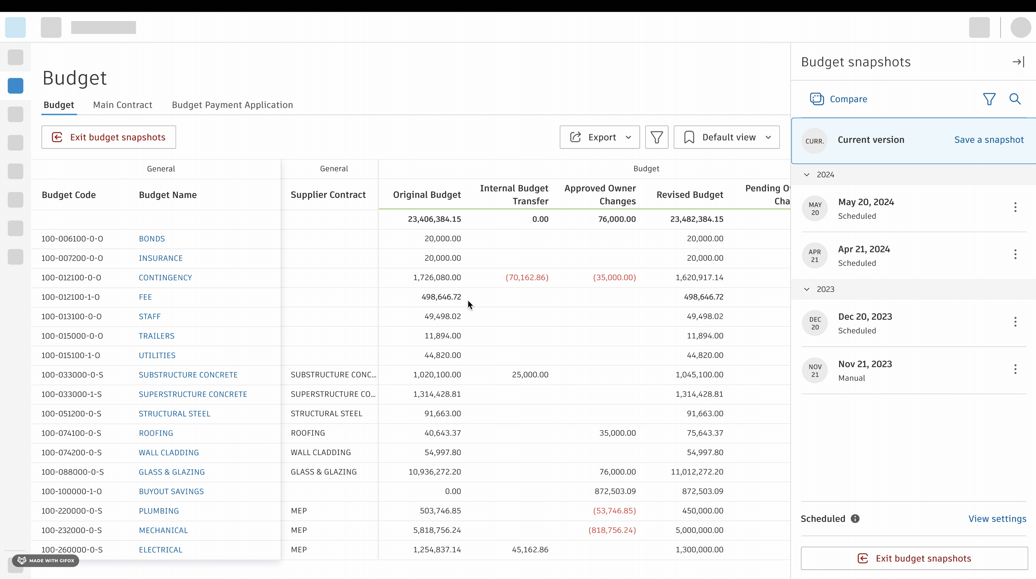Open View settings link
This screenshot has height=579, width=1036.
(x=997, y=519)
